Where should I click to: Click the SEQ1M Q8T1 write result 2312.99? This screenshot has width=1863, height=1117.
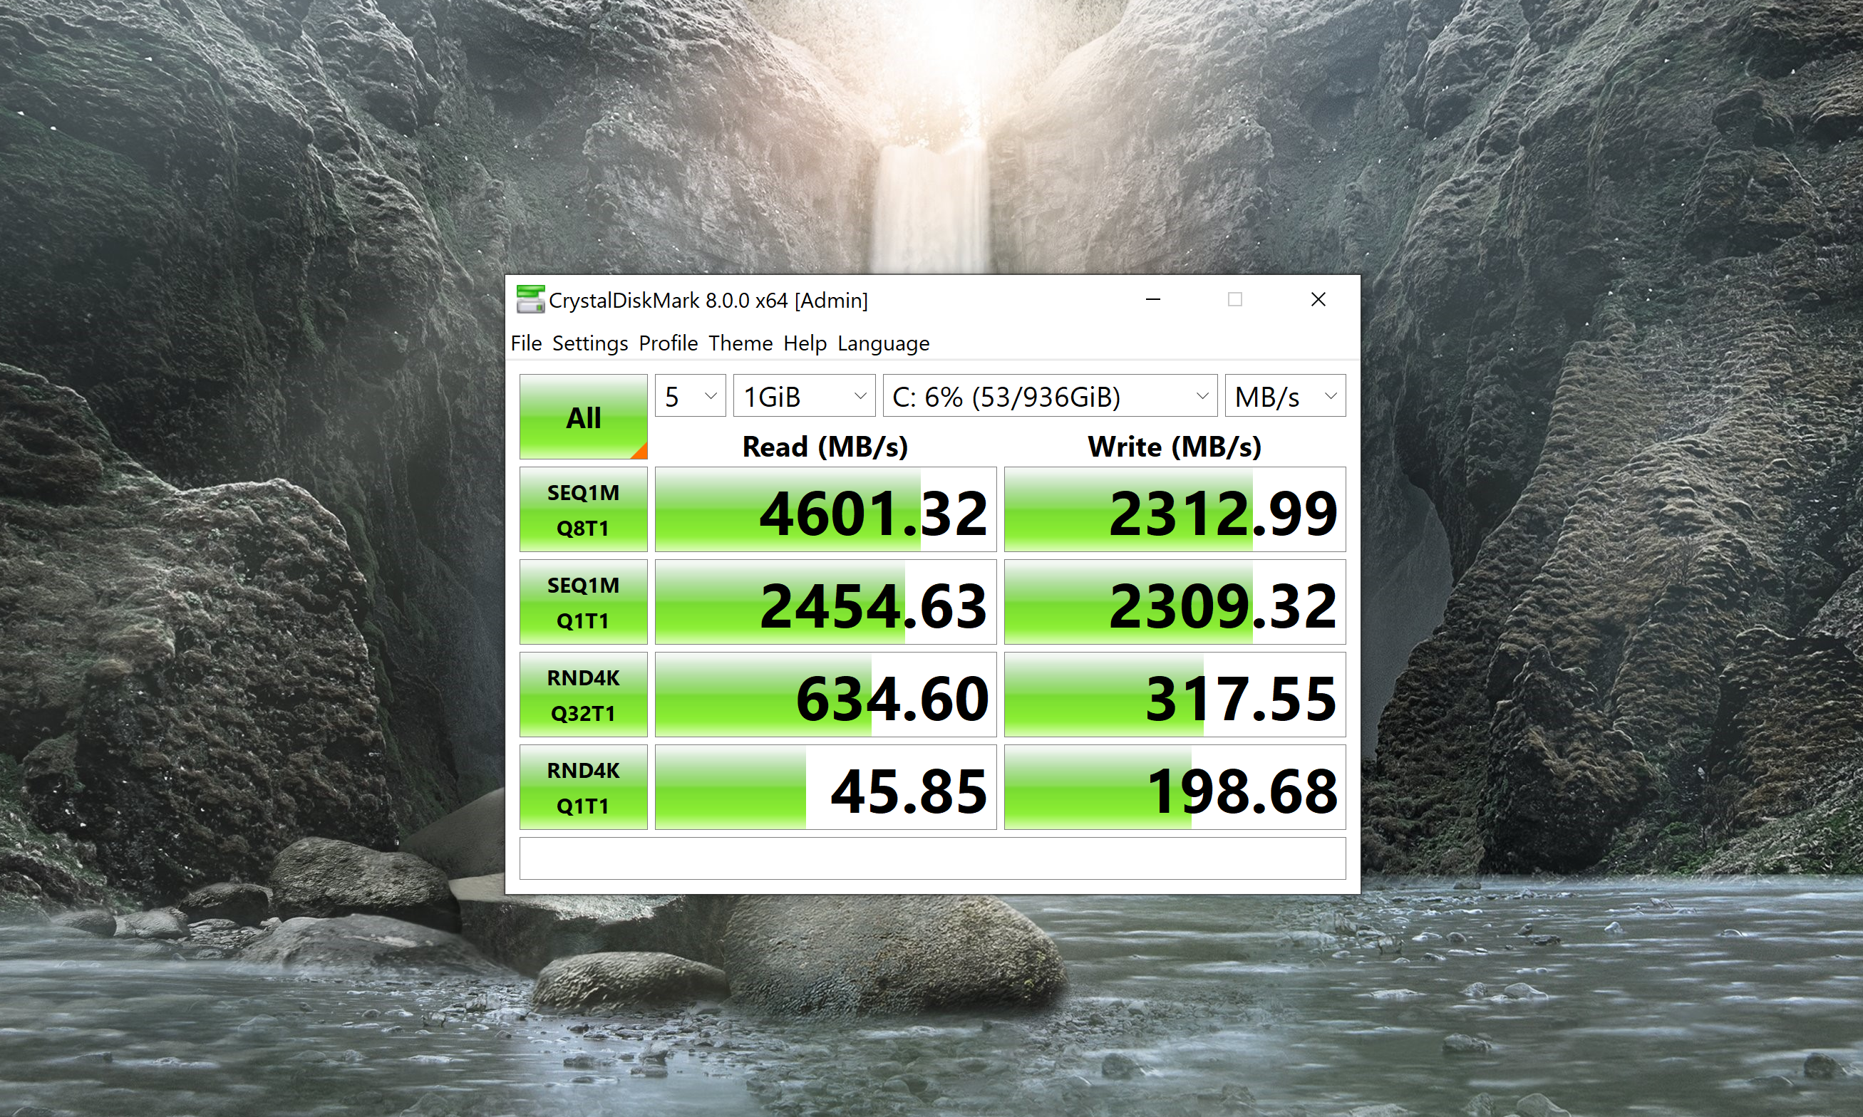[1175, 509]
